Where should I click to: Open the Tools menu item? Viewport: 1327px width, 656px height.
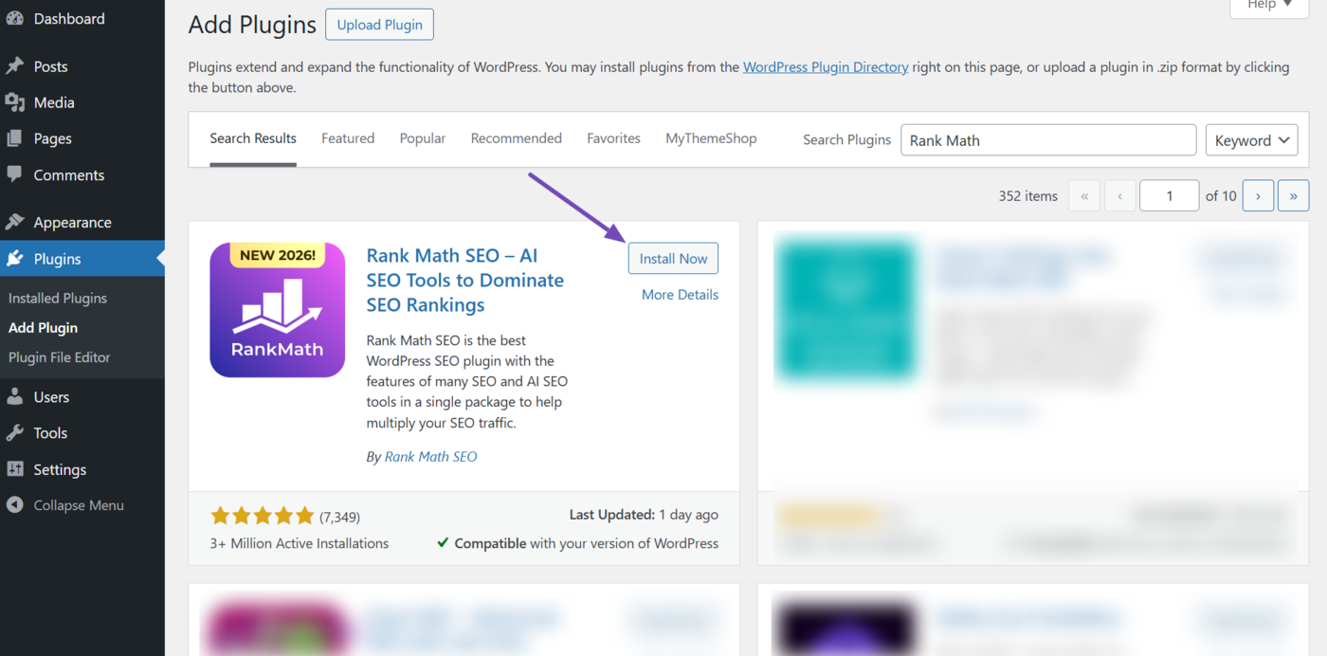coord(82,433)
